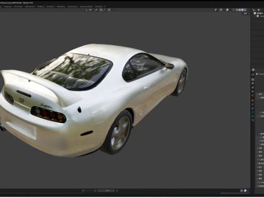Open the Rendering workspace tab
Viewport: 264px width, 198px height.
point(61,7)
